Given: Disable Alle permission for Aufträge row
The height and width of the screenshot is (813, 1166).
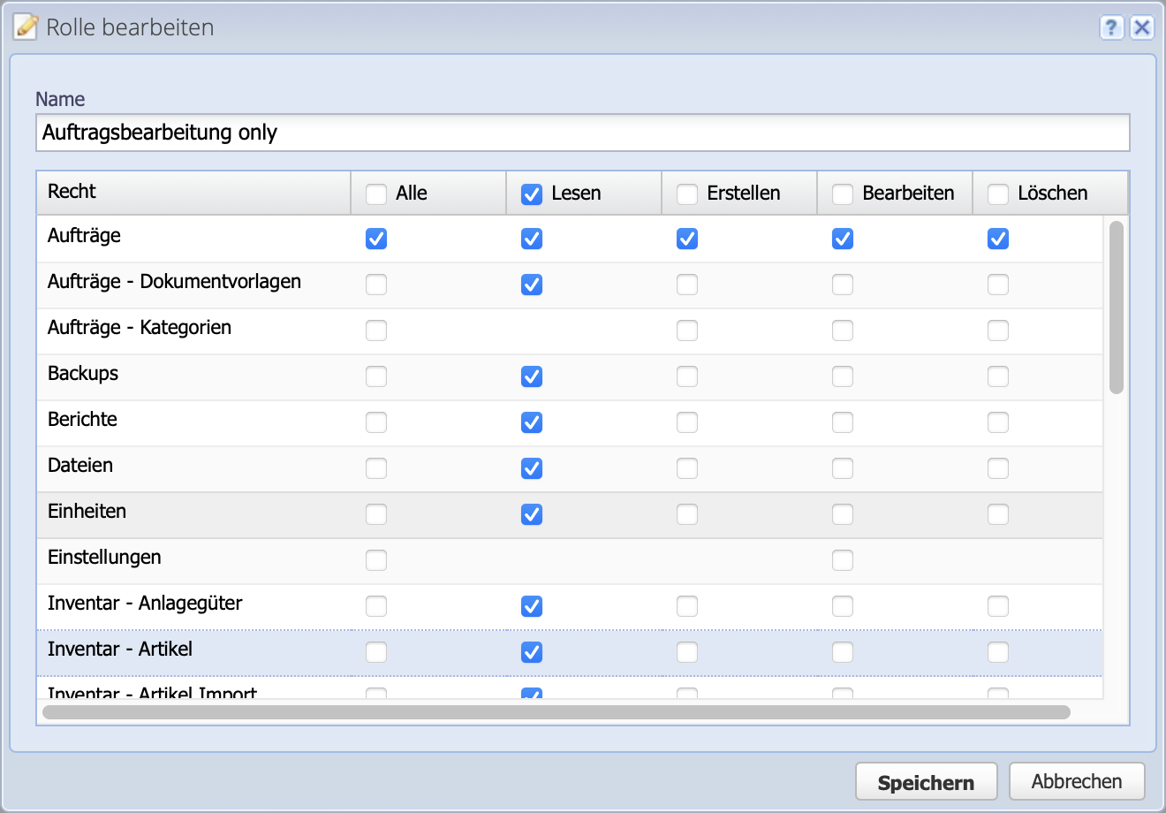Looking at the screenshot, I should click(376, 239).
